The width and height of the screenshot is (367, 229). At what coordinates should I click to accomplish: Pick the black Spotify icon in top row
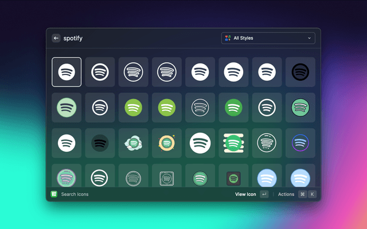click(300, 72)
